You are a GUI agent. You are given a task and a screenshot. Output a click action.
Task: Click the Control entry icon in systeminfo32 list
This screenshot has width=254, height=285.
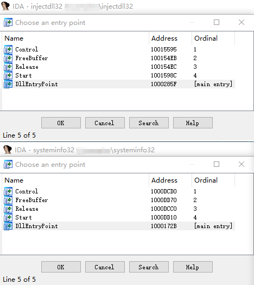tap(8, 191)
